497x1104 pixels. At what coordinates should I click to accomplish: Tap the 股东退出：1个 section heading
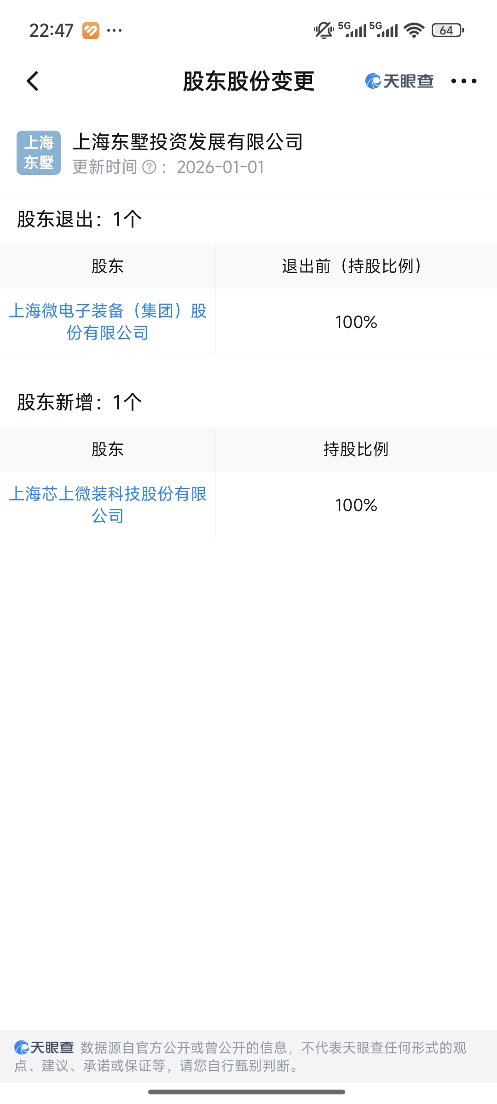click(79, 219)
